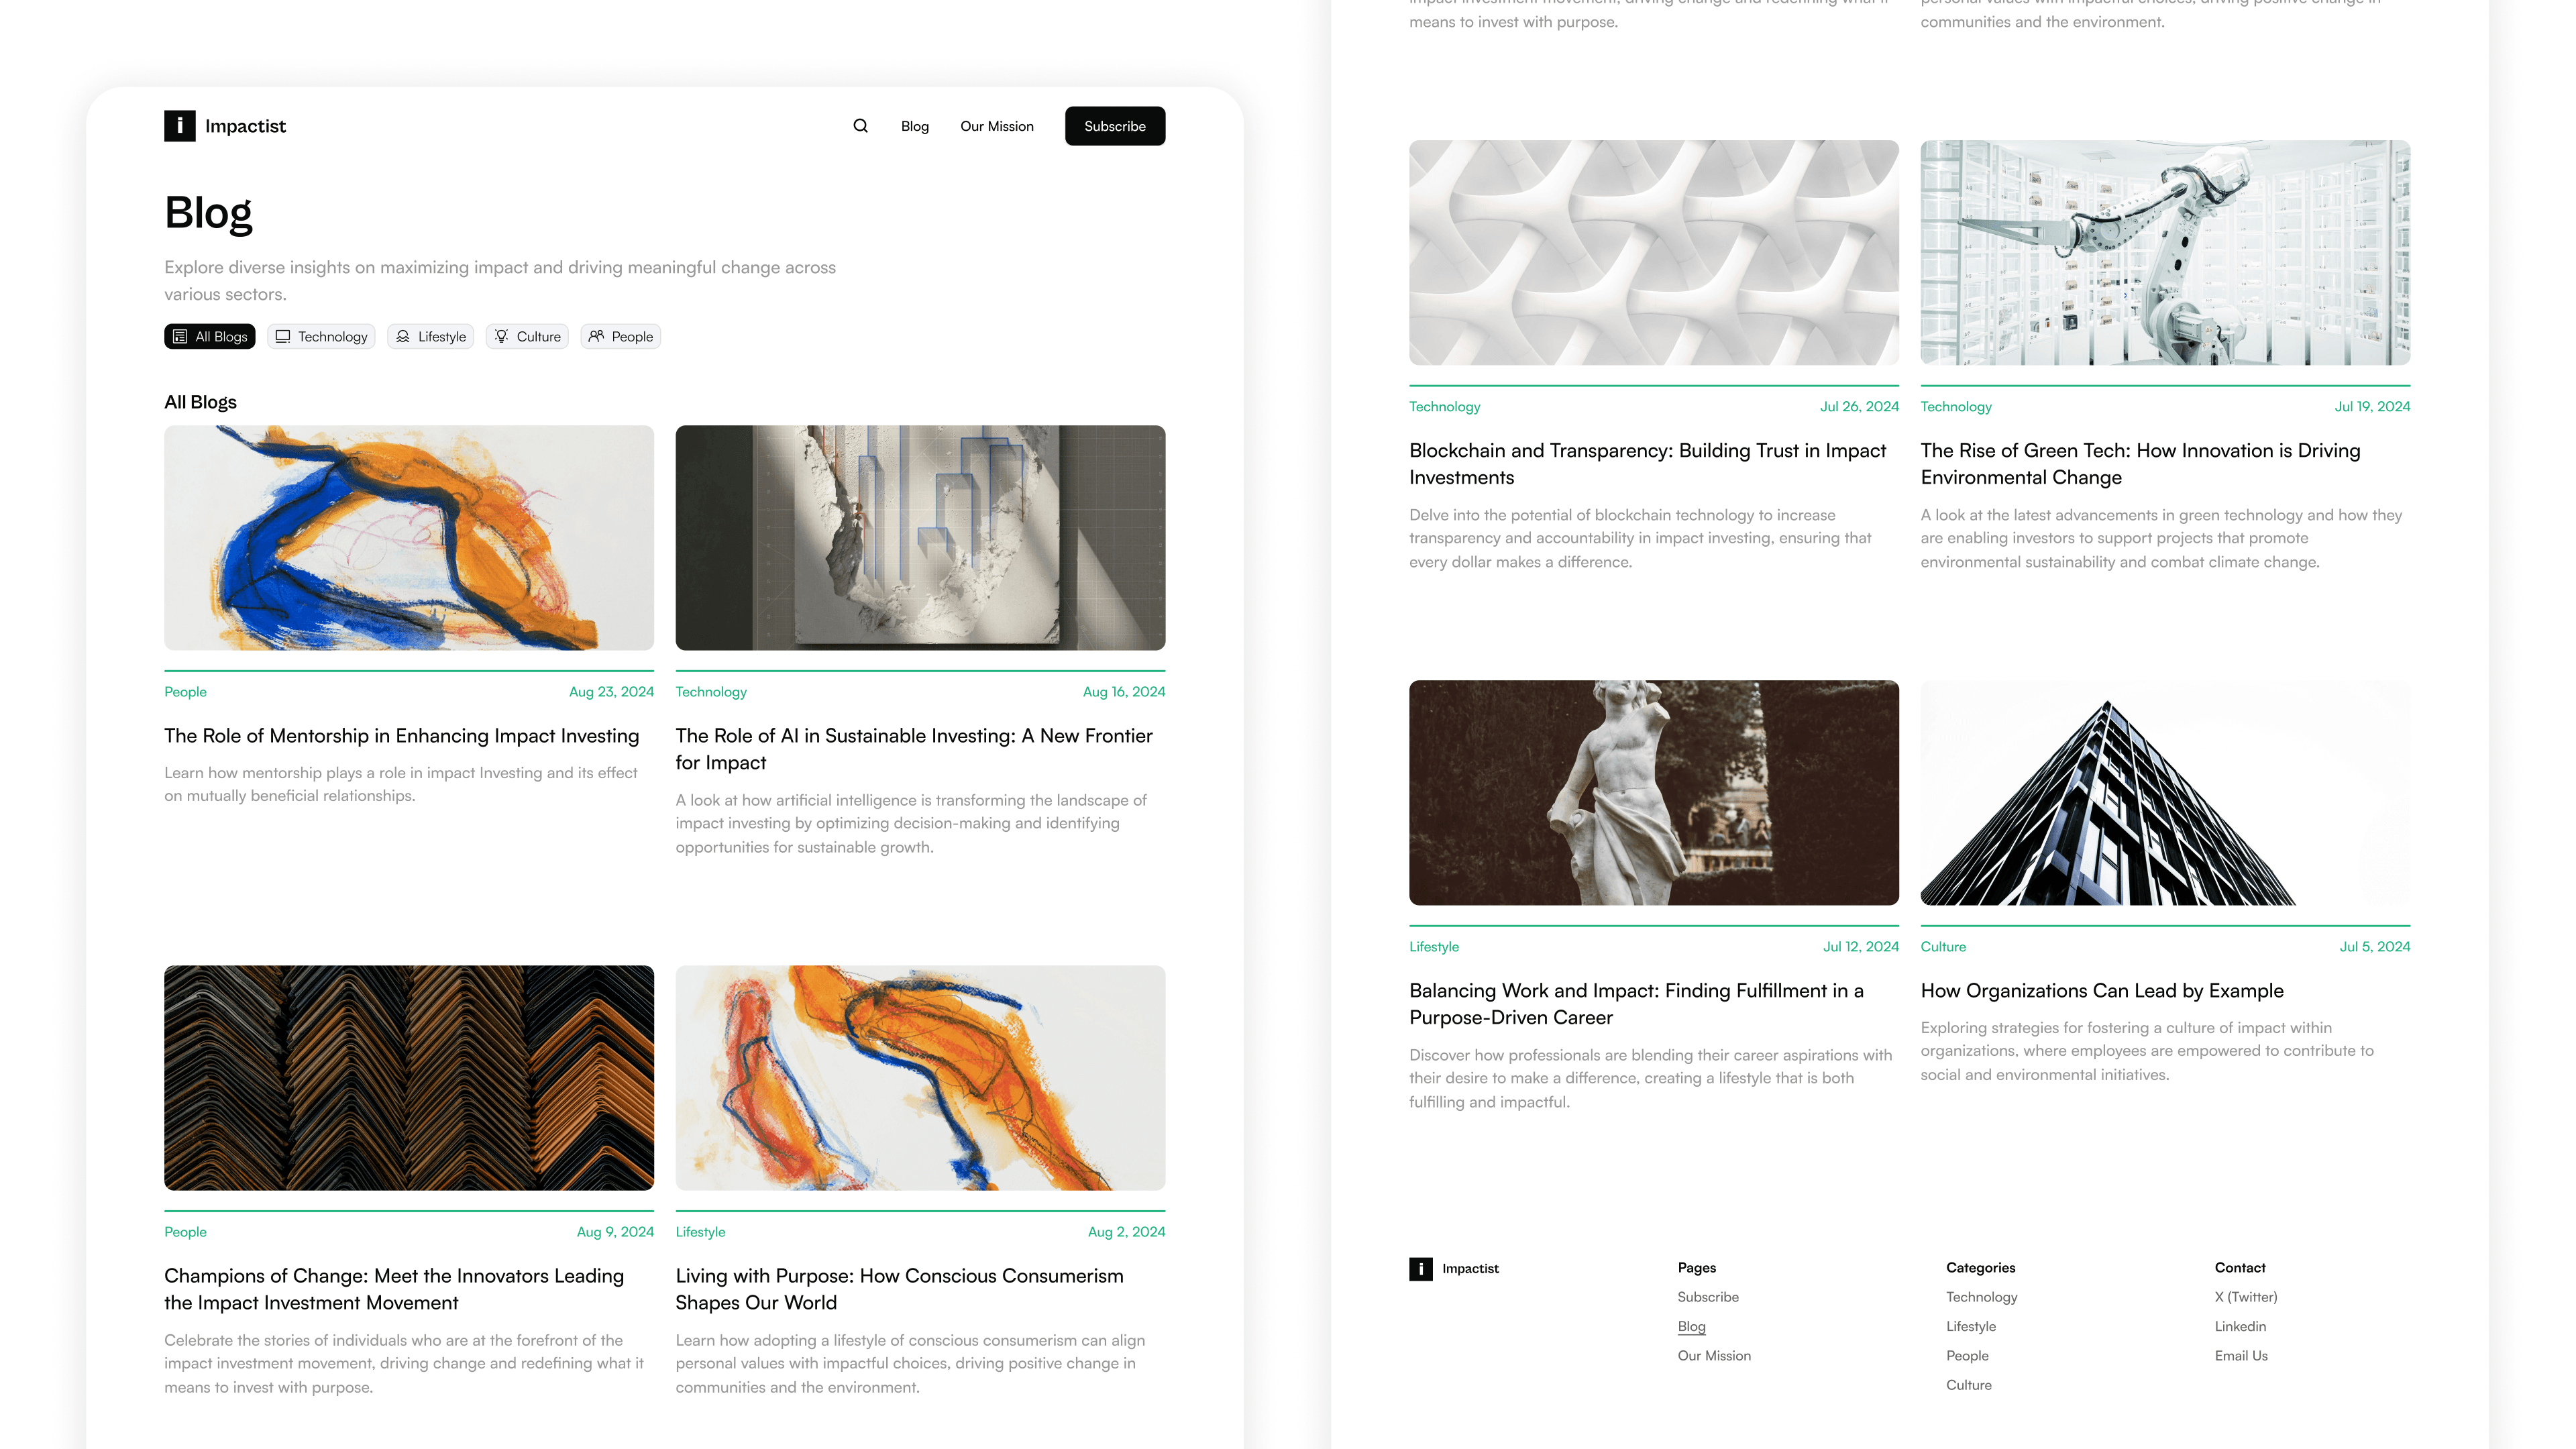This screenshot has height=1449, width=2576.
Task: Open Subscribe in the footer Pages list
Action: pyautogui.click(x=1708, y=1297)
